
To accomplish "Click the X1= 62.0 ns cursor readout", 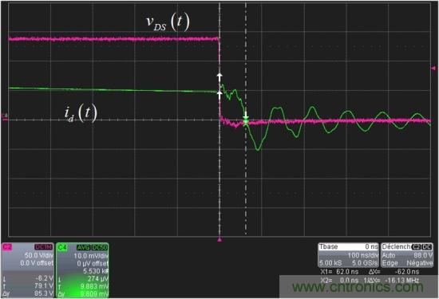I will pyautogui.click(x=339, y=272).
